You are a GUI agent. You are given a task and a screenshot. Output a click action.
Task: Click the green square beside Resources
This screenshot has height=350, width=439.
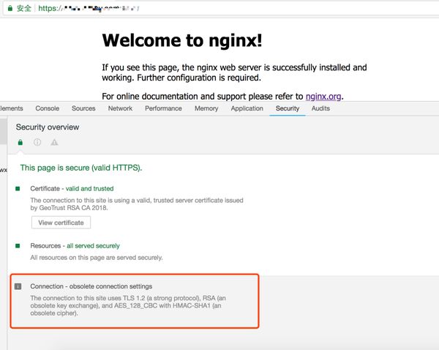point(18,246)
